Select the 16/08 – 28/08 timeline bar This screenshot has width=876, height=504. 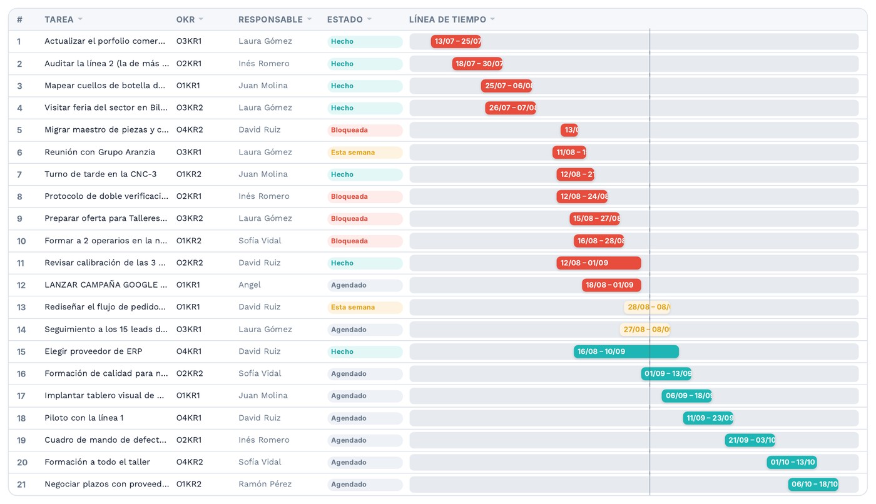coord(599,241)
